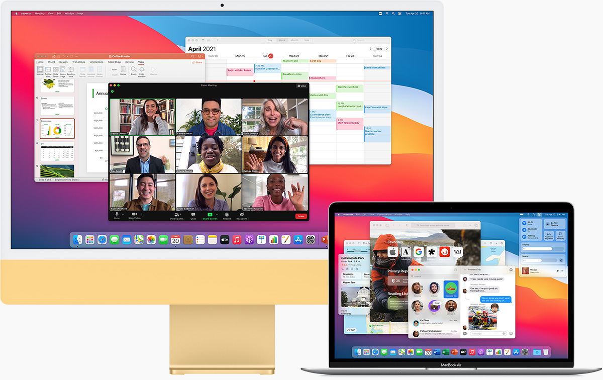Switch to Transitions tab in PowerPoint
The height and width of the screenshot is (380, 603).
click(x=78, y=62)
